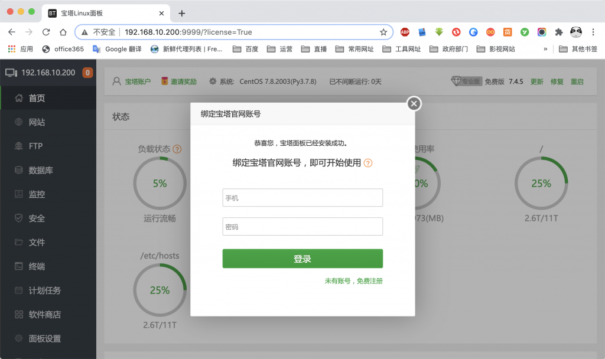Open the green download arrow extension
Image resolution: width=605 pixels, height=359 pixels.
pos(439,32)
